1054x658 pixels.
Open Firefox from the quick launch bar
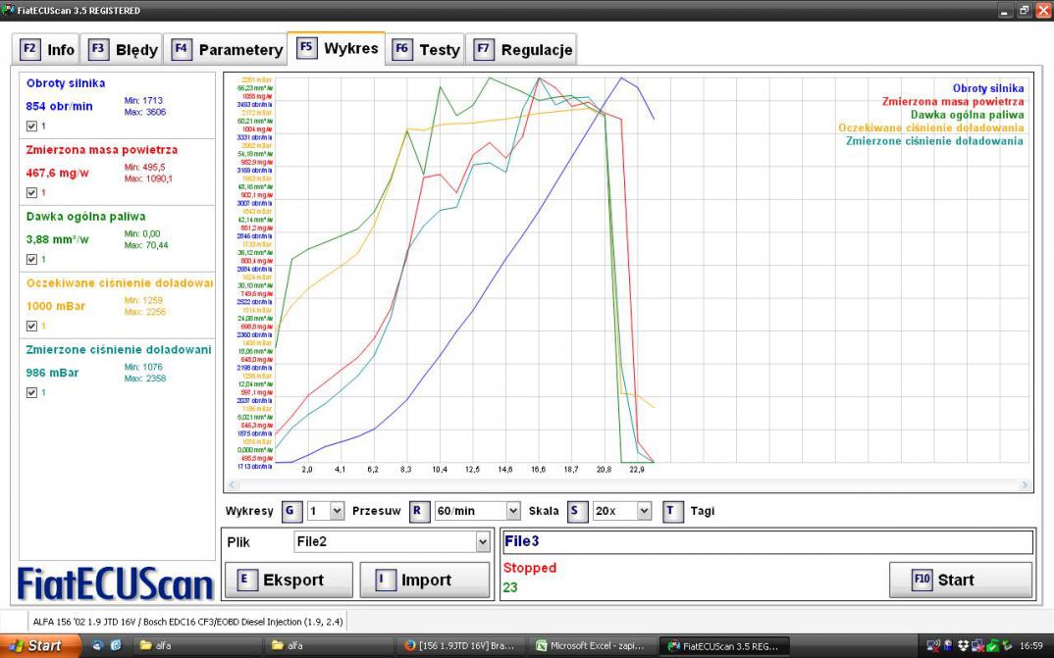coord(97,645)
